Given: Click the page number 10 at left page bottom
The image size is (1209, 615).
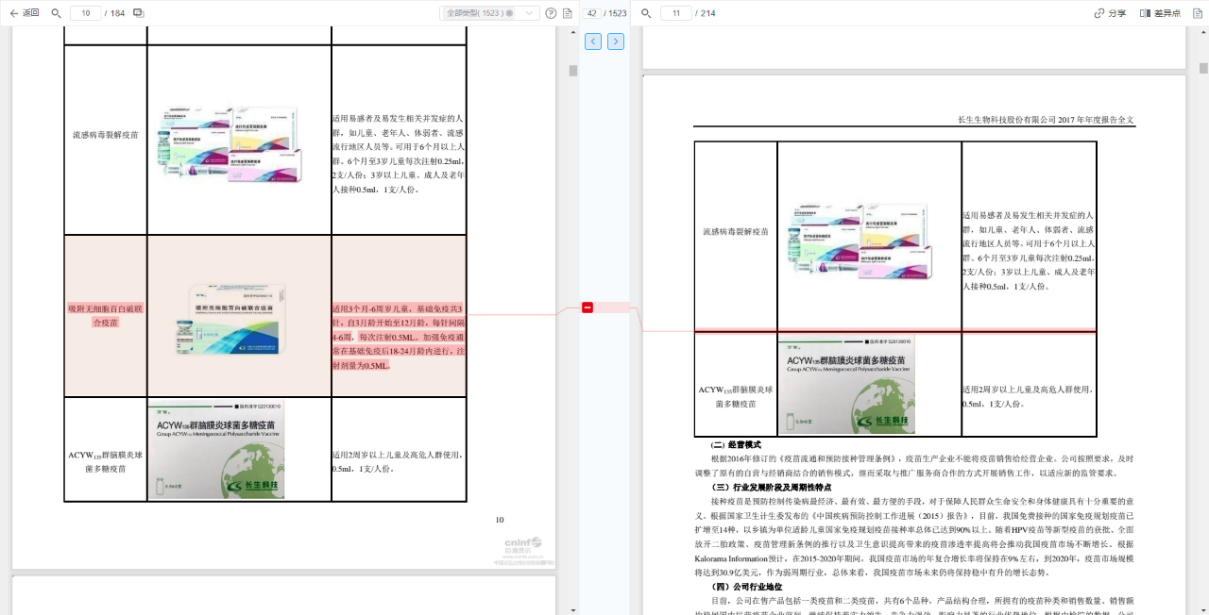Looking at the screenshot, I should [x=500, y=520].
